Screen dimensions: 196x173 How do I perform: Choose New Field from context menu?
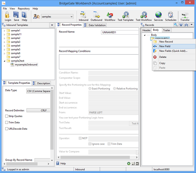click(174, 46)
